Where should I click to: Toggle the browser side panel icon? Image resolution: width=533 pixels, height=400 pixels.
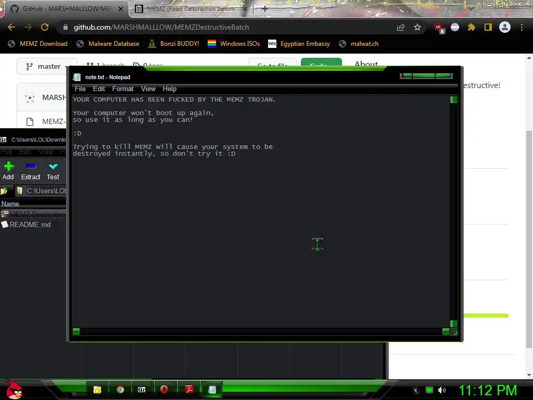488,27
